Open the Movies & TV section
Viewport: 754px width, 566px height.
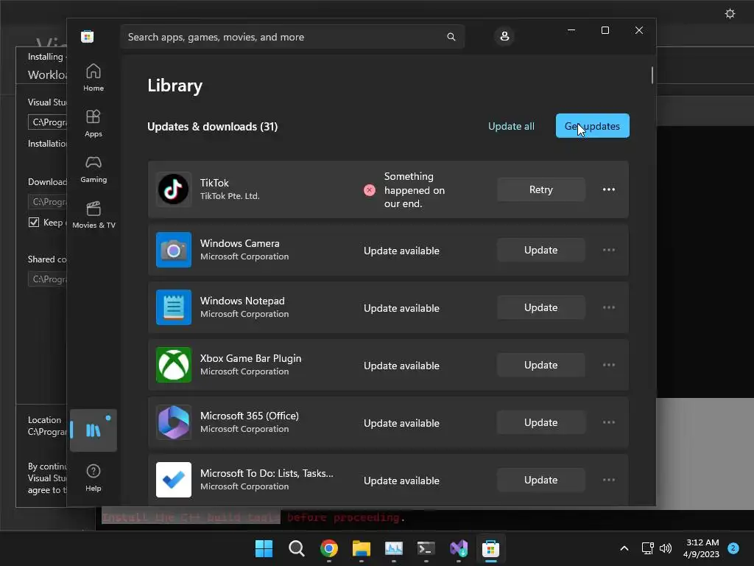click(x=94, y=214)
